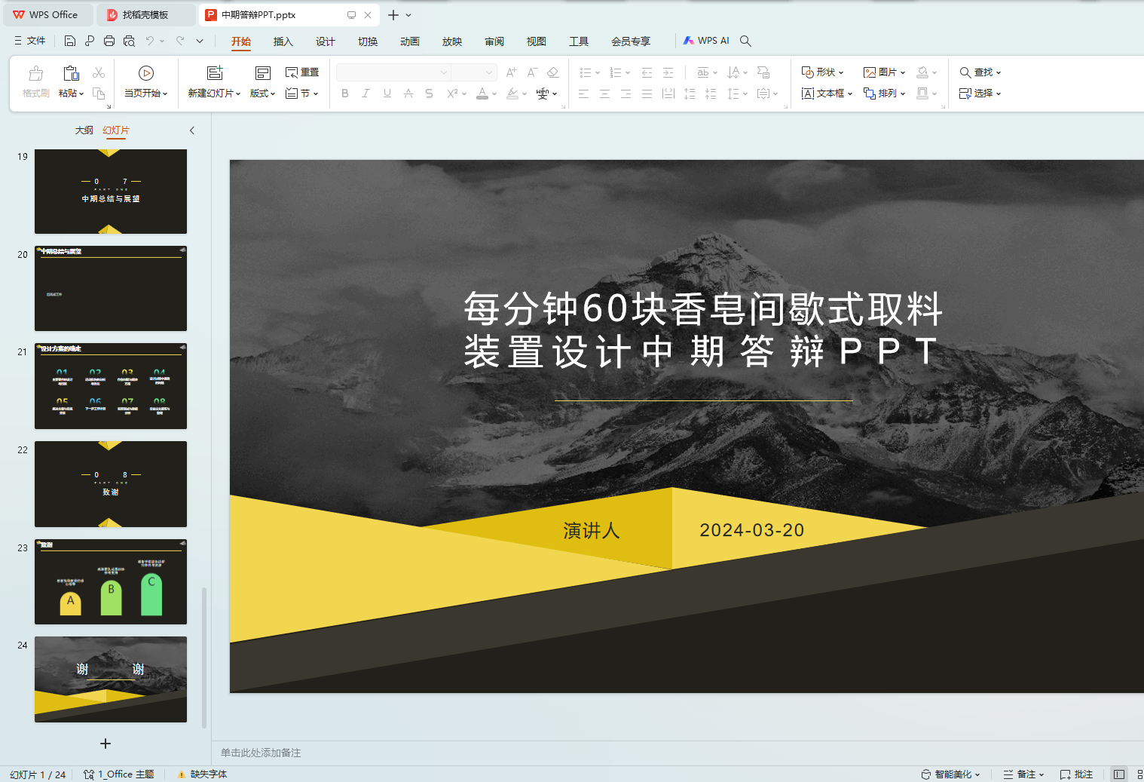
Task: Click the Increase Indent icon
Action: tap(668, 72)
